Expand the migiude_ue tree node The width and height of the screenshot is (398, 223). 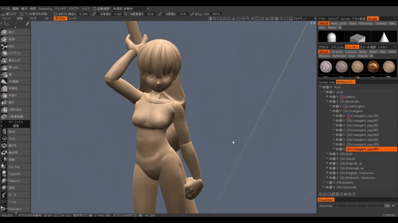(x=327, y=163)
